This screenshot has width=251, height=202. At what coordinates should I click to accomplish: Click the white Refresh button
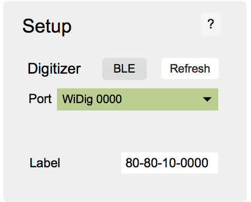click(190, 68)
